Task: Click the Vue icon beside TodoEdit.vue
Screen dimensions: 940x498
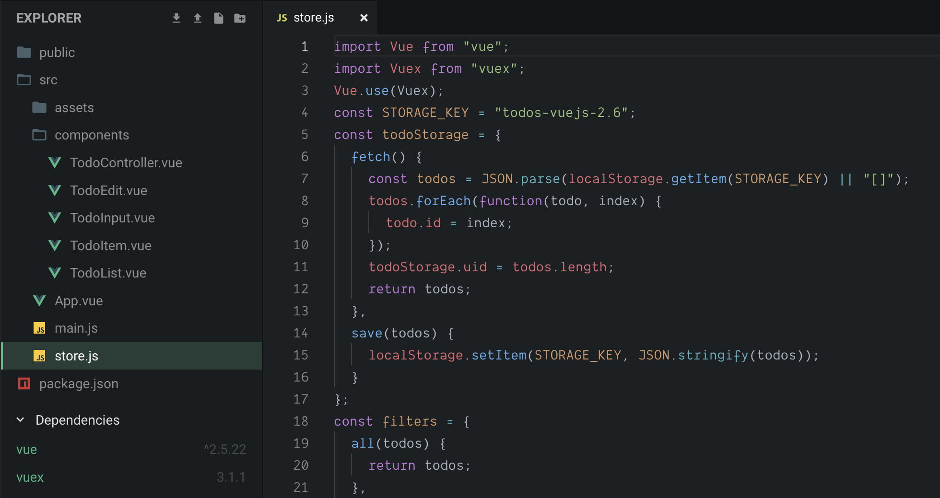Action: [x=55, y=191]
